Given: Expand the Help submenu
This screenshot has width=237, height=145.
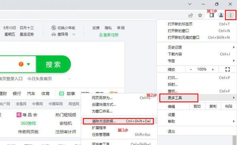Looking at the screenshot, I should (x=197, y=121).
